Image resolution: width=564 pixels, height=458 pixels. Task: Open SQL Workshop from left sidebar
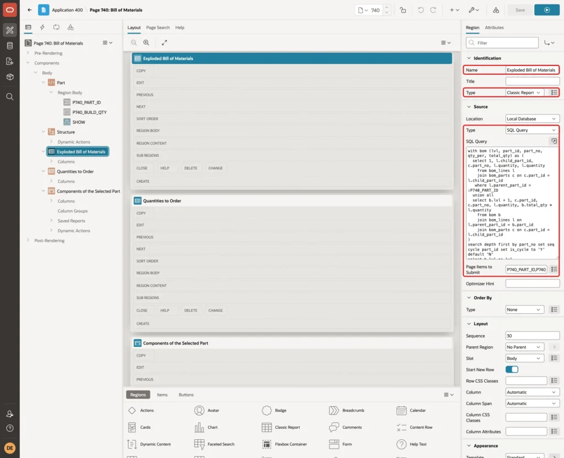(10, 46)
